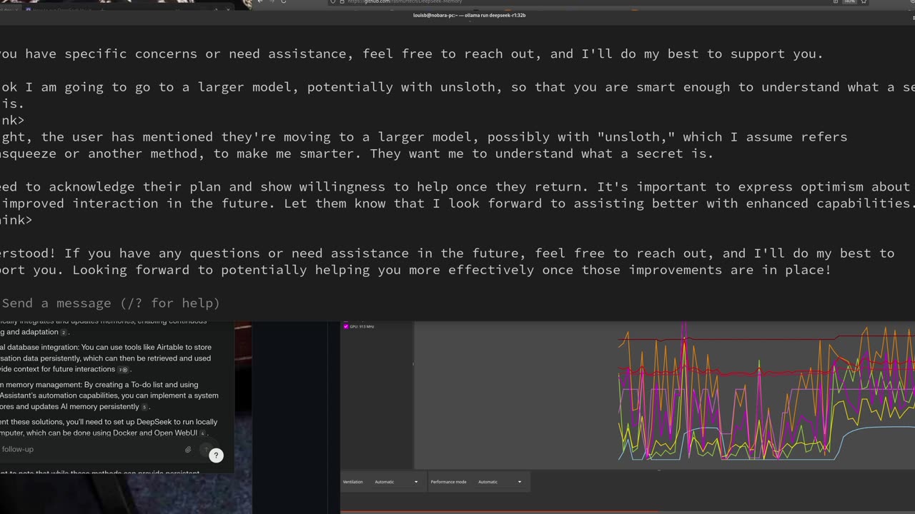Viewport: 915px width, 514px height.
Task: Click the browser reload icon
Action: [283, 2]
